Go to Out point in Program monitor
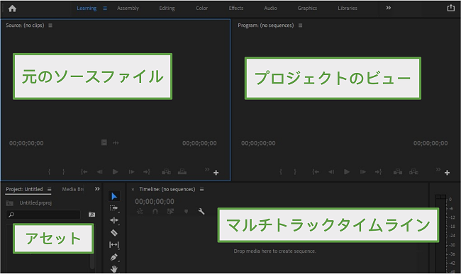Screen dimensions: 461x274 tap(378, 172)
